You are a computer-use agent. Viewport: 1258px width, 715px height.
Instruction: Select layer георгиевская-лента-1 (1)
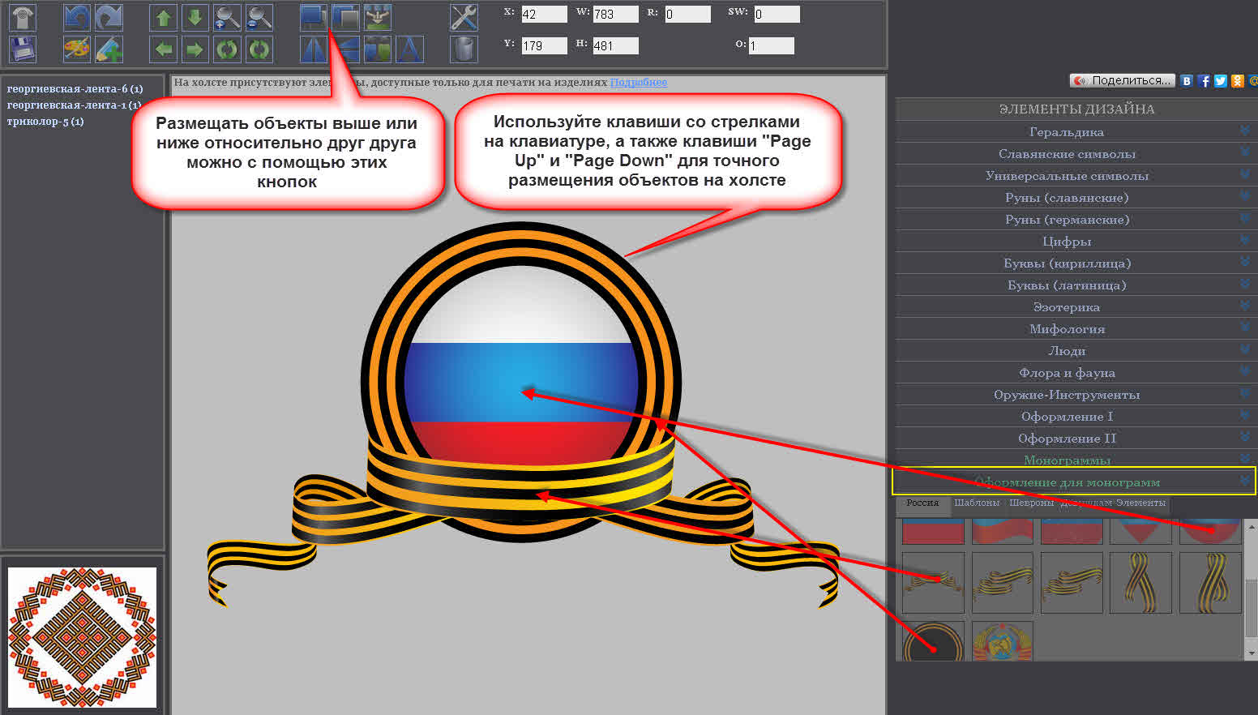pyautogui.click(x=75, y=105)
